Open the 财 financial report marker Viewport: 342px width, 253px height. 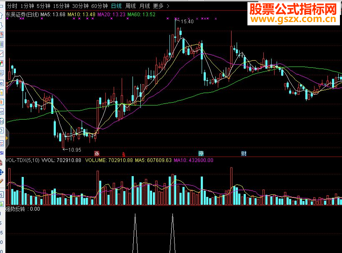pos(244,154)
